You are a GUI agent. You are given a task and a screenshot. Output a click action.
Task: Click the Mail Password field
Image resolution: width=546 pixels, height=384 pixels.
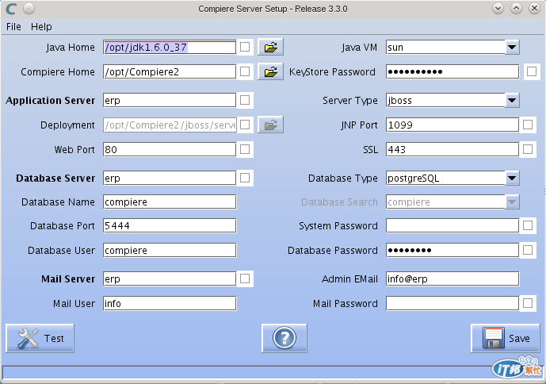point(452,303)
